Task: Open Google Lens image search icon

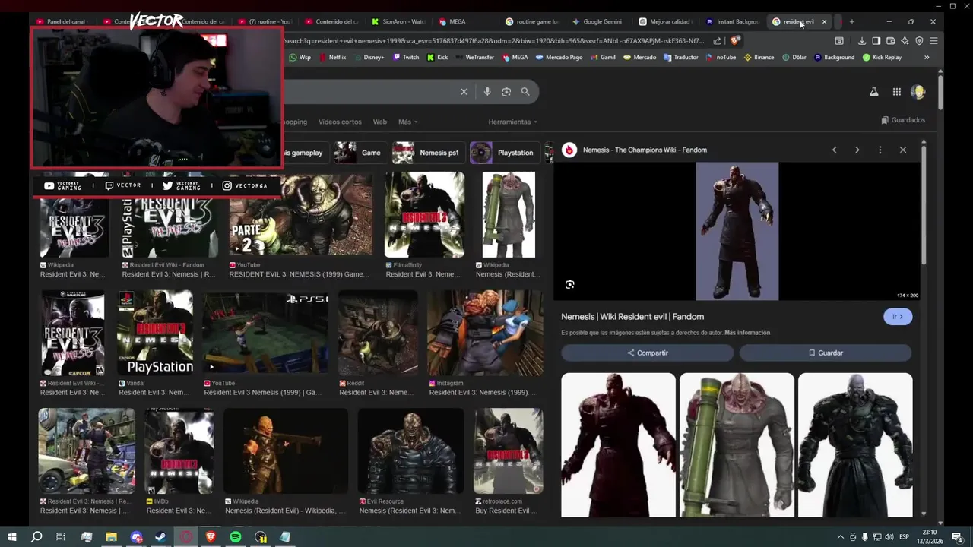Action: pos(506,92)
